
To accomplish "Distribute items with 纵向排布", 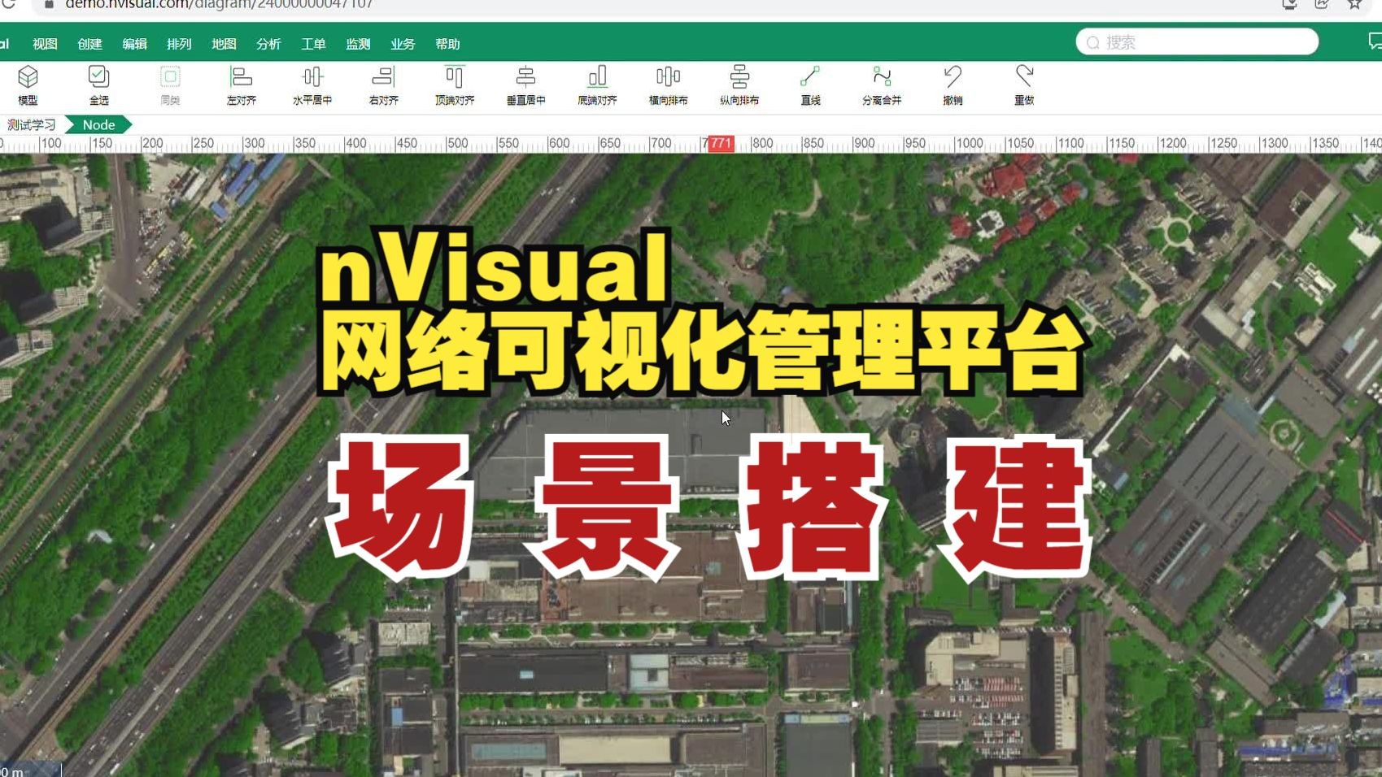I will 739,85.
